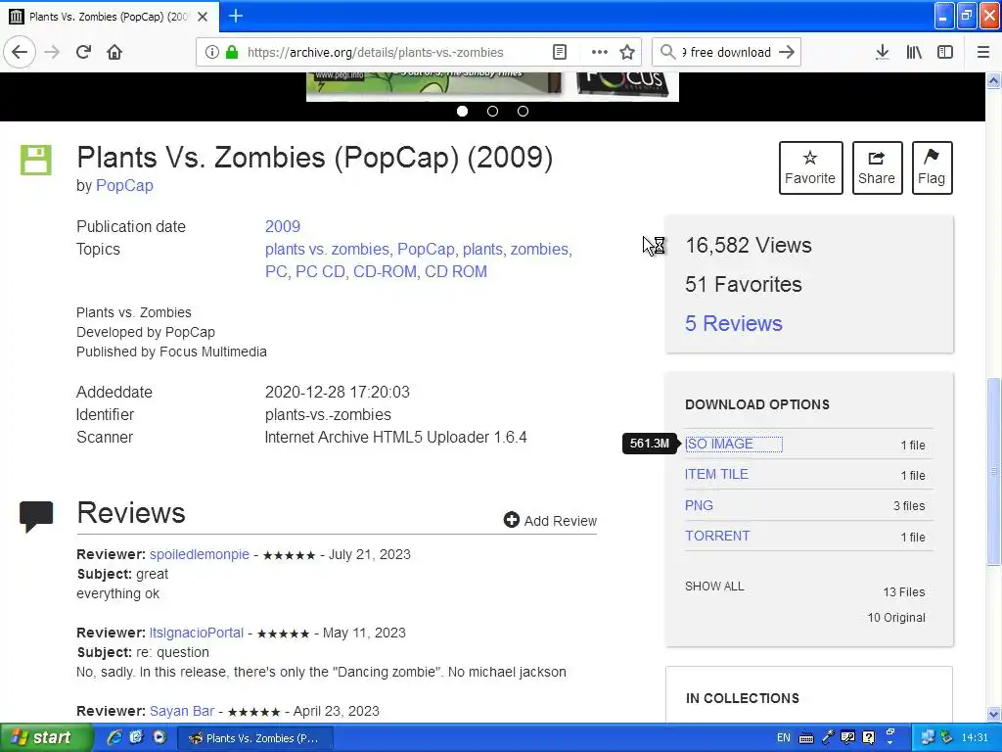Image resolution: width=1002 pixels, height=752 pixels.
Task: Reload the page with the refresh icon
Action: (x=84, y=52)
